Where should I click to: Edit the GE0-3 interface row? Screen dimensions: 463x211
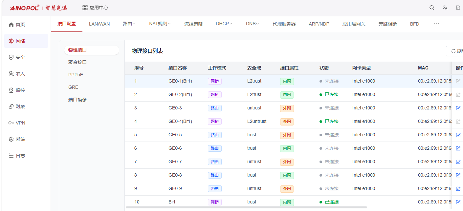click(458, 108)
